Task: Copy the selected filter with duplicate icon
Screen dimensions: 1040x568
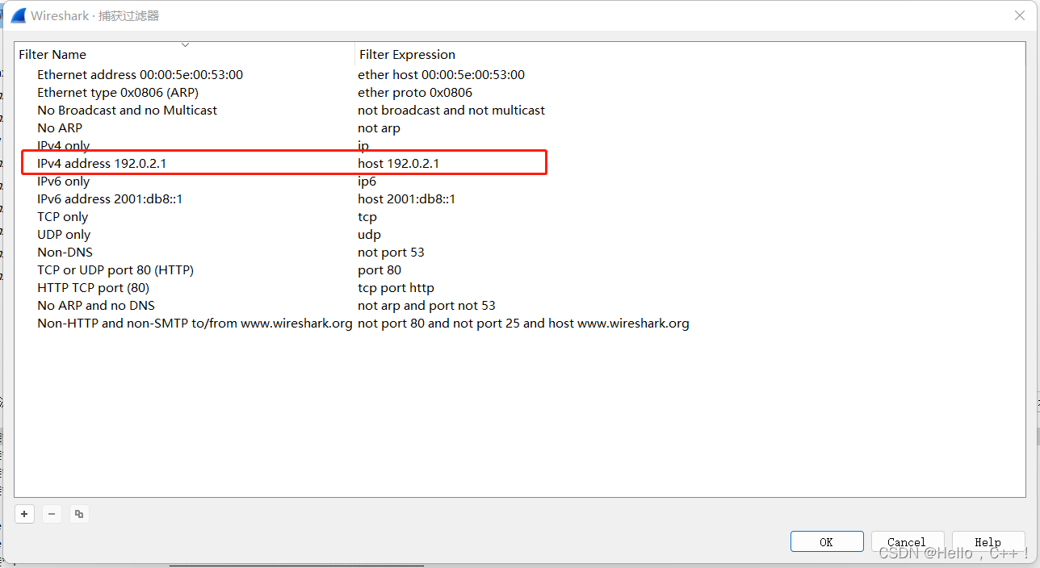Action: (79, 514)
